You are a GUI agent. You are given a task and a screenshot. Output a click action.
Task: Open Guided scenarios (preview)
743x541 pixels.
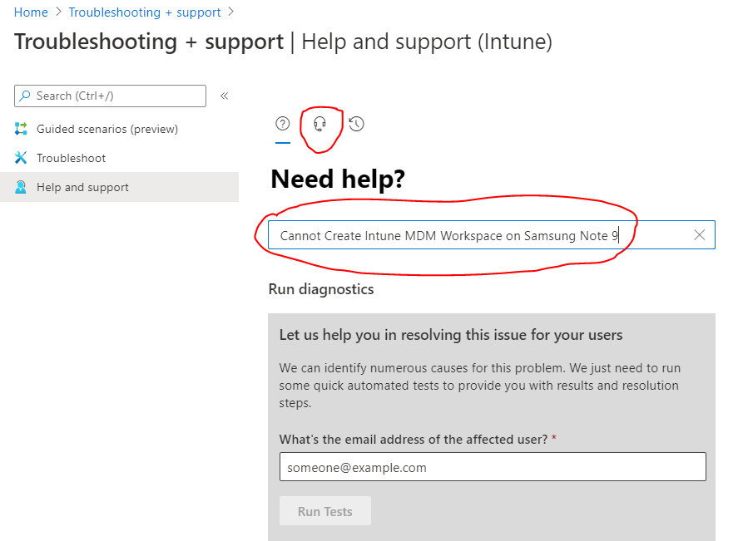[x=107, y=129]
